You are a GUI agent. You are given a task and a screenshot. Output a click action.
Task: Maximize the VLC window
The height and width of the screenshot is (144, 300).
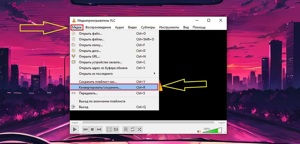(x=209, y=20)
